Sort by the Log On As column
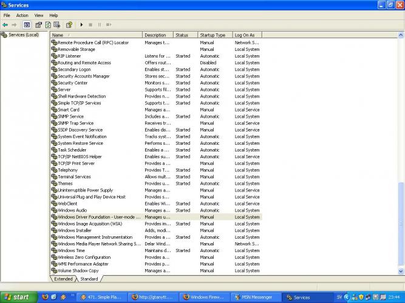The height and width of the screenshot is (303, 405). click(249, 35)
